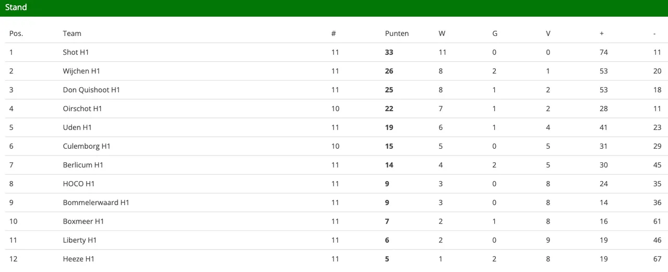Open the Liberty H1 team row
This screenshot has height=272, width=668.
click(x=334, y=240)
